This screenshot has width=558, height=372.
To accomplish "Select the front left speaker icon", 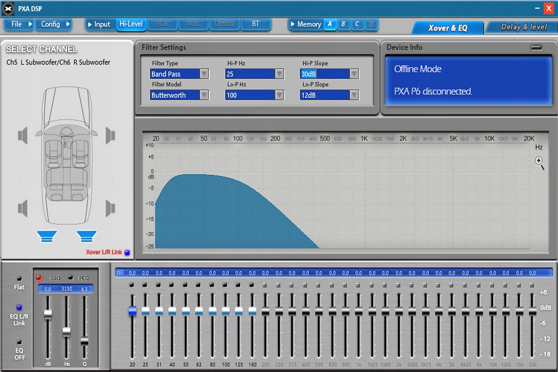I will (23, 135).
